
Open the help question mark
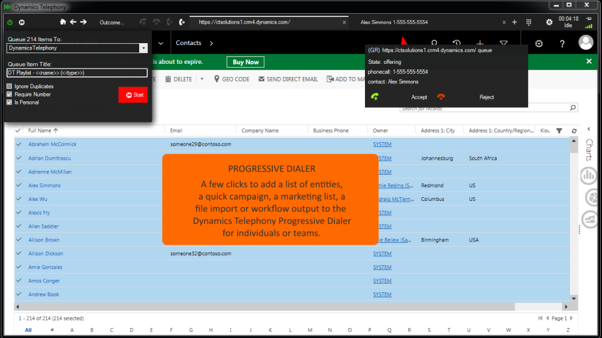(562, 44)
